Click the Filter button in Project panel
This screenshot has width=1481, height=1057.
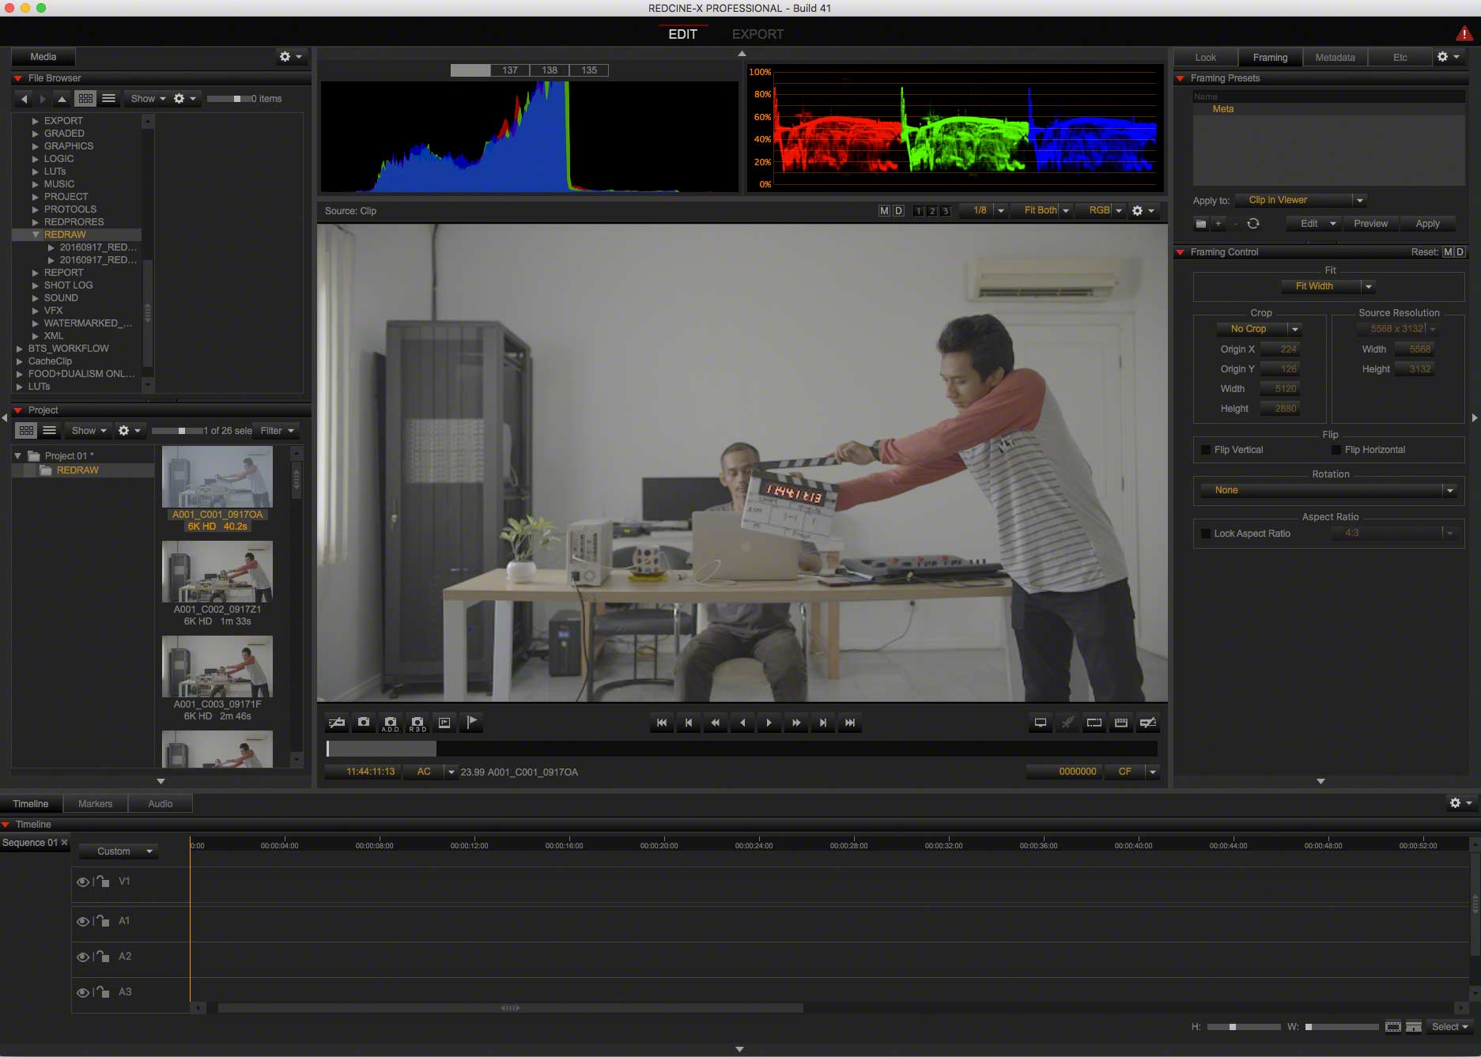tap(278, 431)
